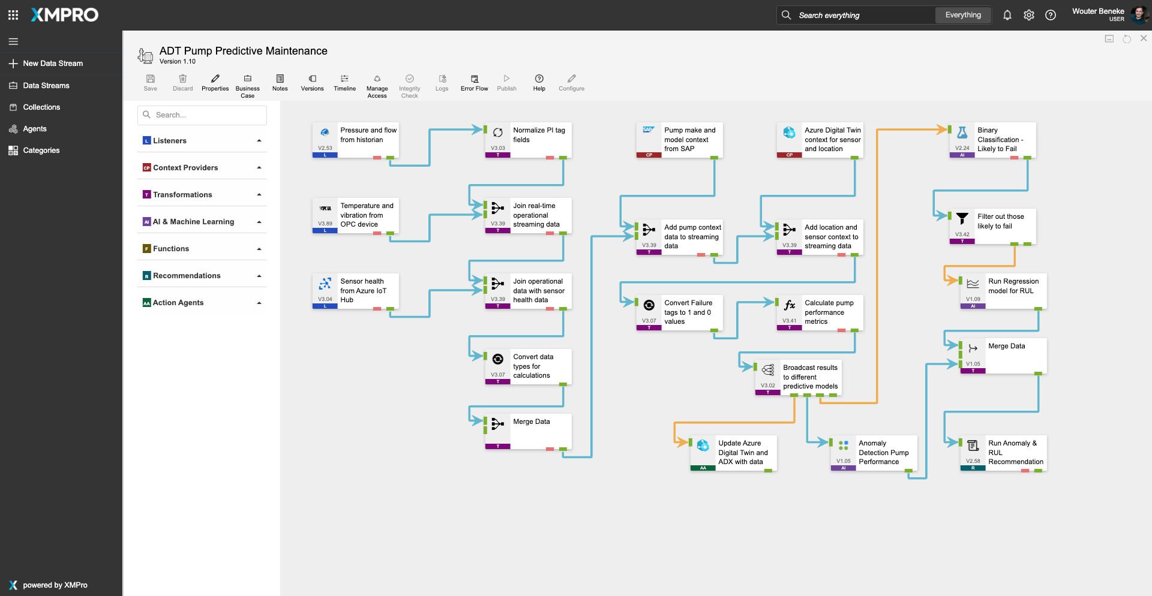This screenshot has height=596, width=1152.
Task: Open the Notes toolbar icon
Action: pyautogui.click(x=280, y=83)
